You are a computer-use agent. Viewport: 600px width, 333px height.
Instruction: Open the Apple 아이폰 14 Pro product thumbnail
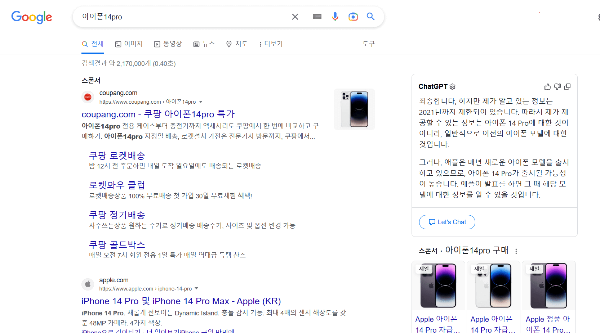pyautogui.click(x=438, y=285)
